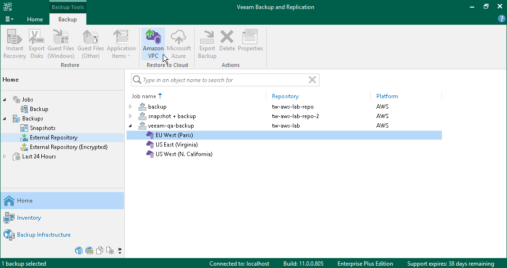Viewport: 507px width, 268px height.
Task: Click the search field for object name
Action: tap(225, 80)
